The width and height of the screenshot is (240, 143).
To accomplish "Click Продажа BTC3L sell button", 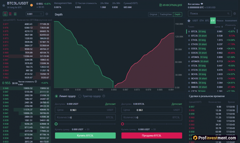I will (152, 136).
